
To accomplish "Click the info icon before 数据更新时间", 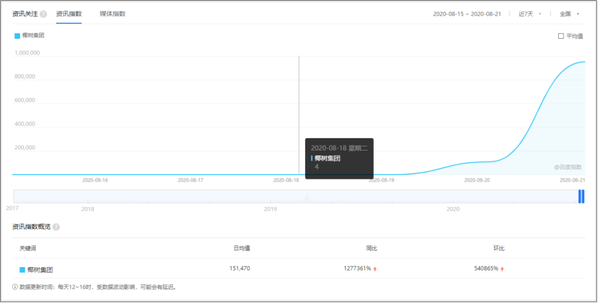I will [15, 286].
